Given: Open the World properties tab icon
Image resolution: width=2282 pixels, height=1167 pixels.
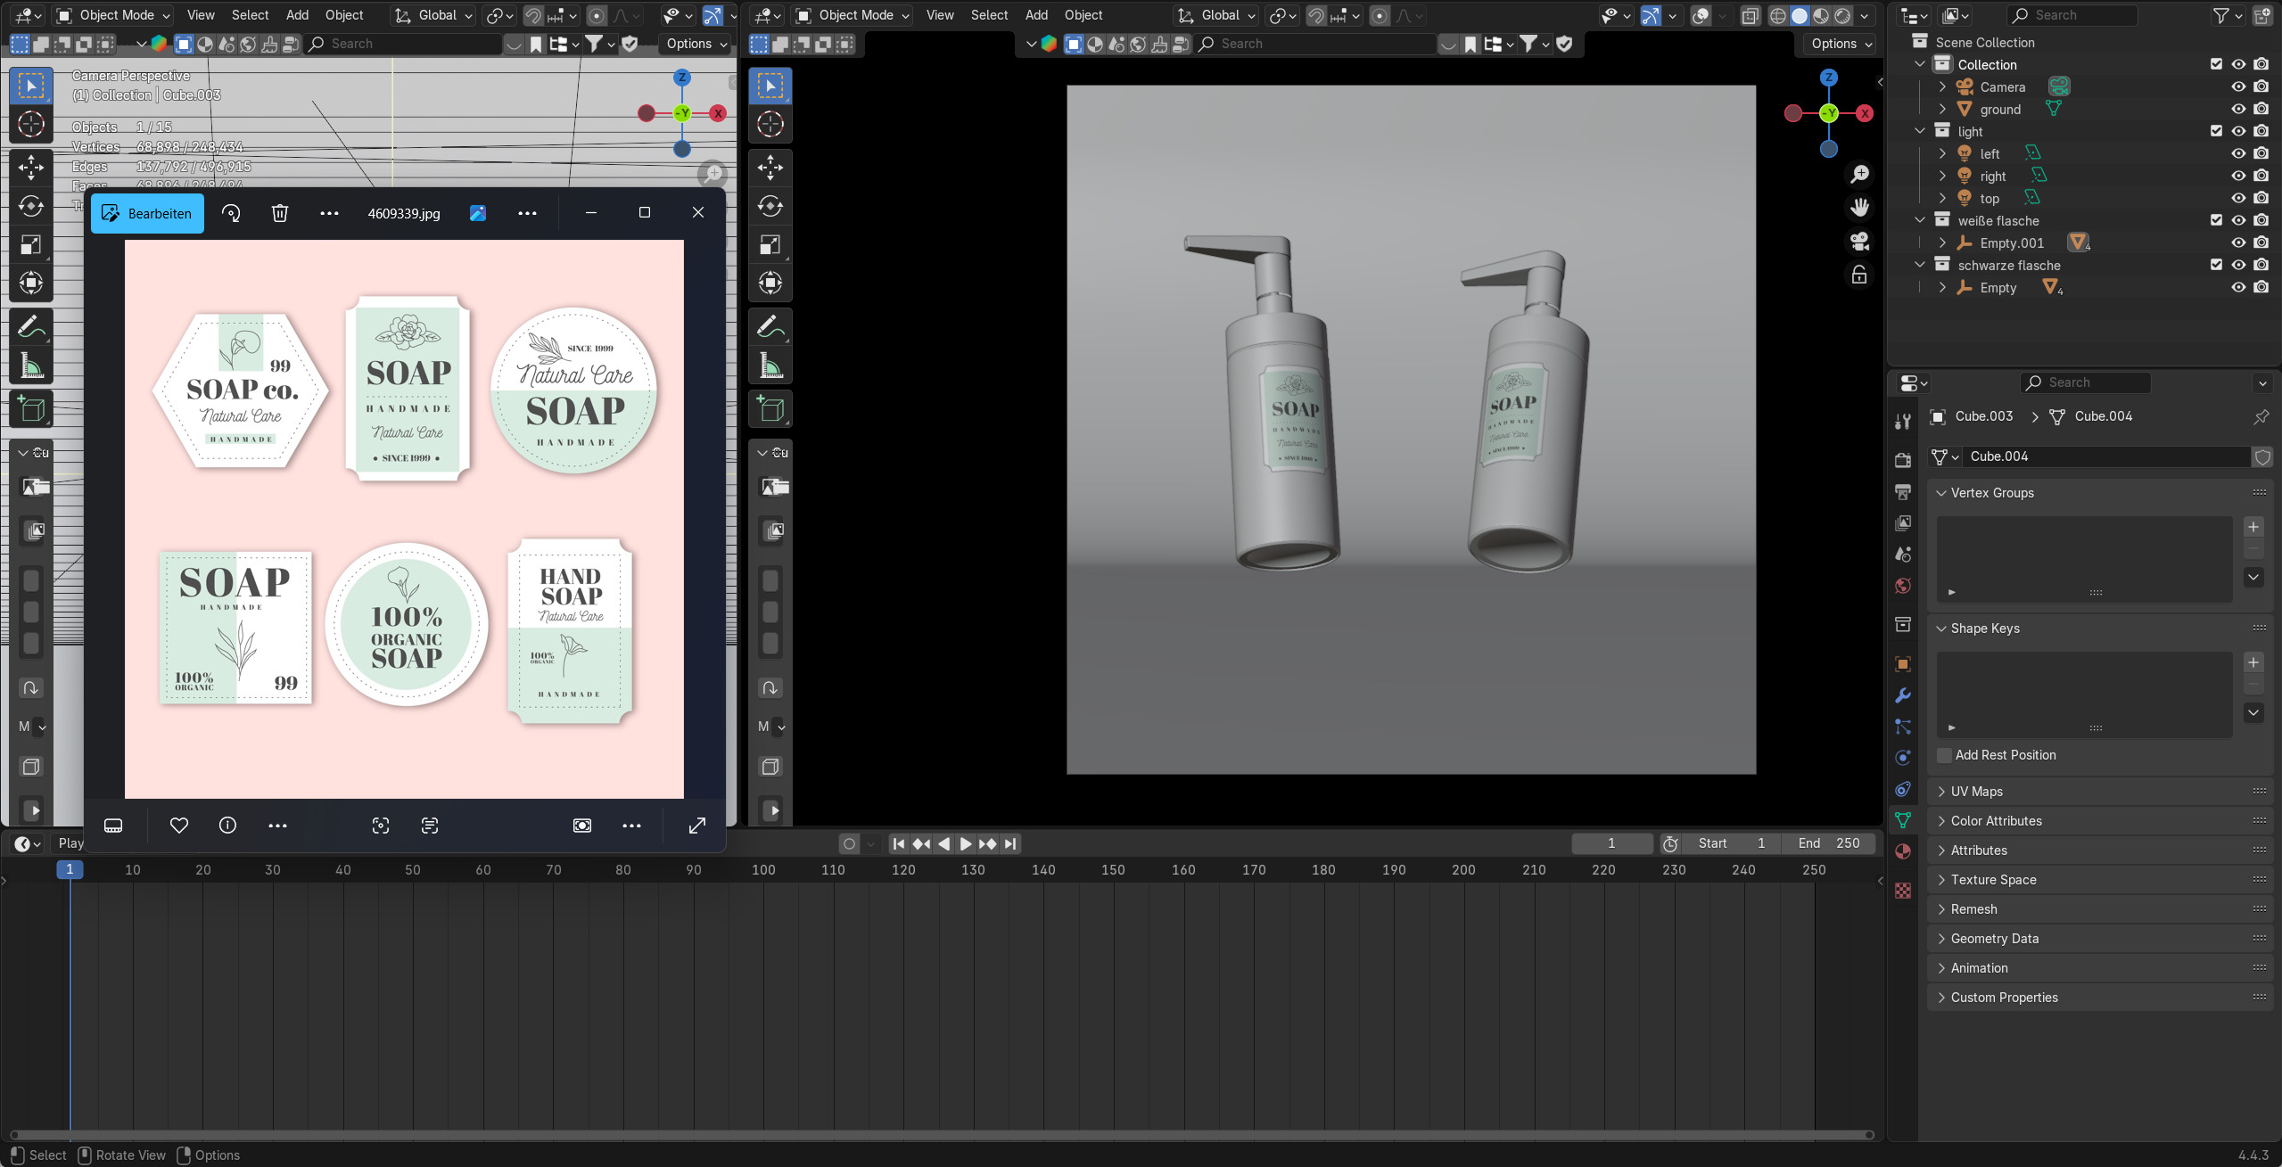Looking at the screenshot, I should click(x=1903, y=586).
